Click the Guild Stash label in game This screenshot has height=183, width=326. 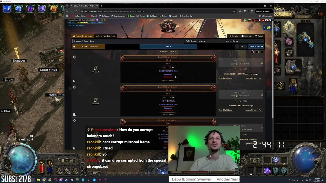tap(48, 70)
